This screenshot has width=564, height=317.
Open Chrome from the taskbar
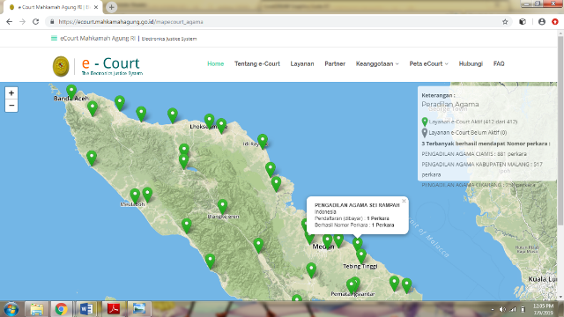[61, 309]
